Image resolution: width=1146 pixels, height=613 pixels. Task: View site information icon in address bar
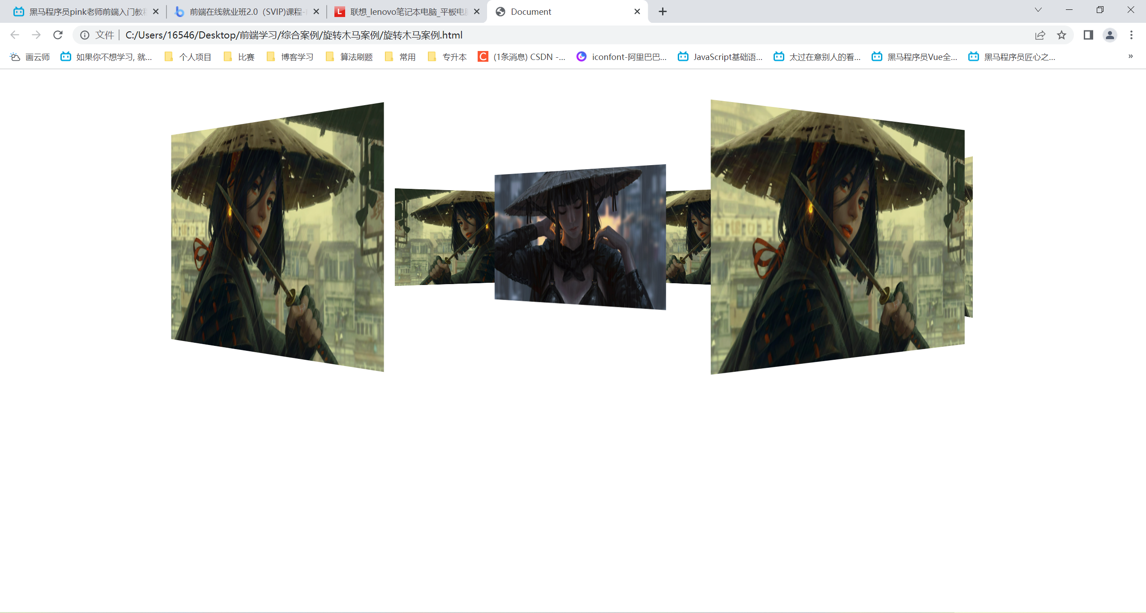[x=85, y=35]
